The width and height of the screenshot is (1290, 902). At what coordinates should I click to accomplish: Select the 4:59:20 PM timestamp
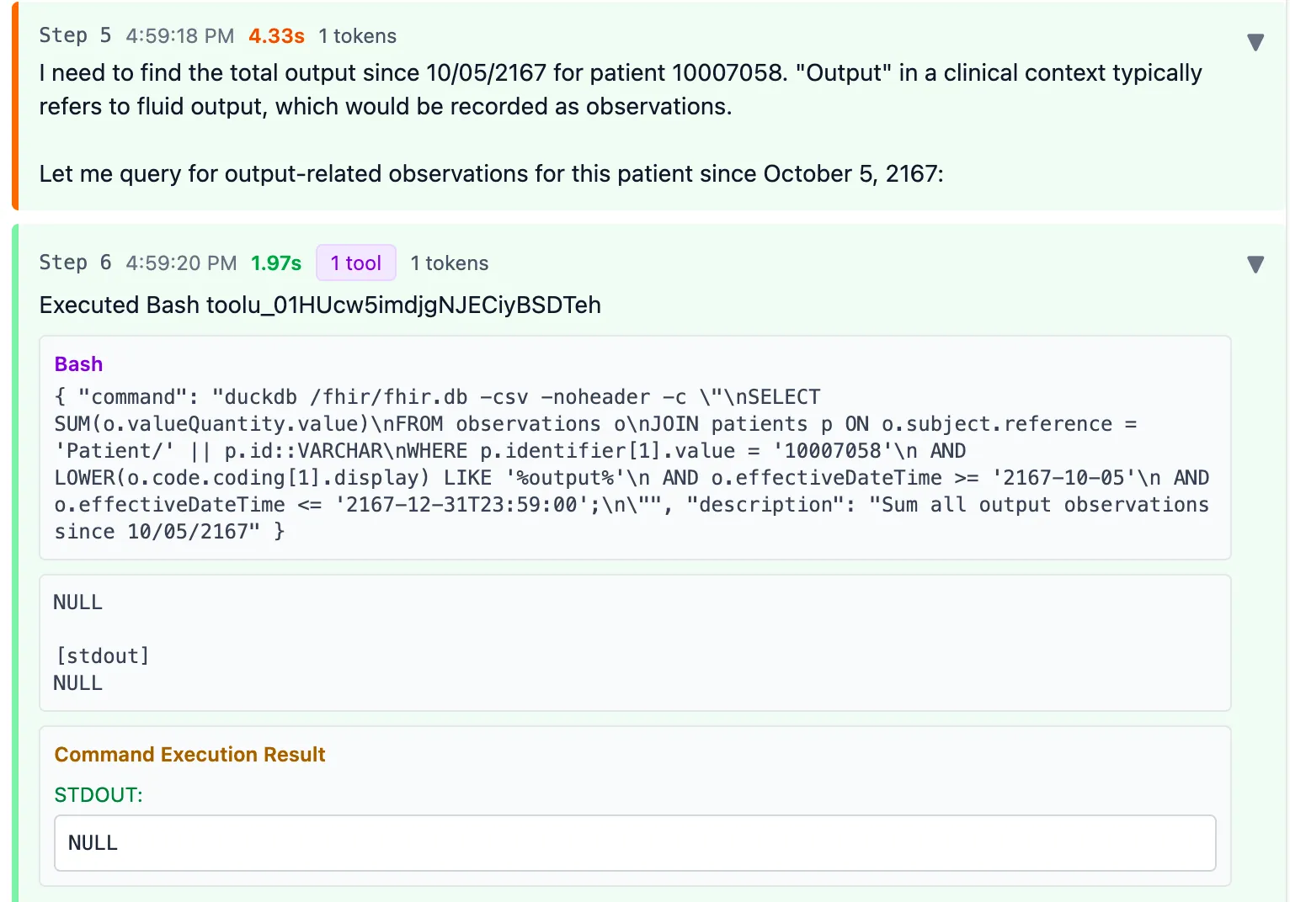click(x=181, y=263)
